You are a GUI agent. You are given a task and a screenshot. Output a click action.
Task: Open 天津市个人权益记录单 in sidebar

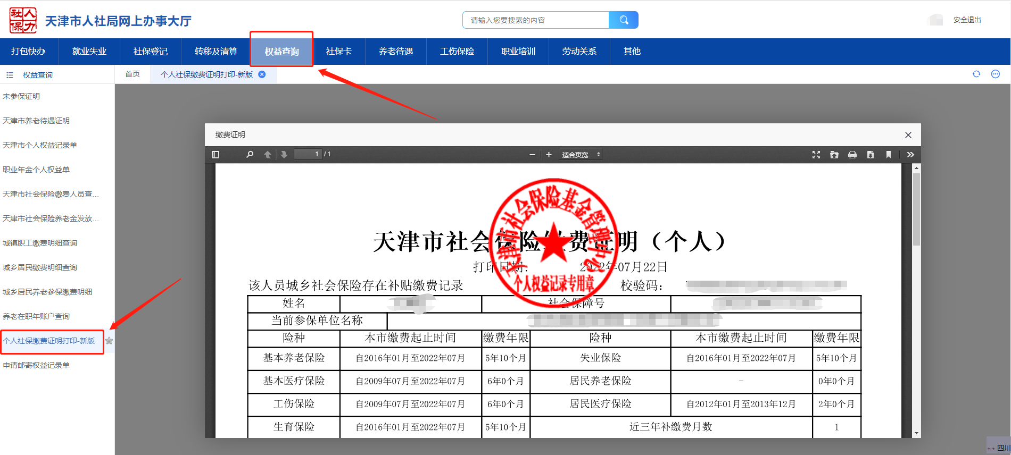pos(40,145)
